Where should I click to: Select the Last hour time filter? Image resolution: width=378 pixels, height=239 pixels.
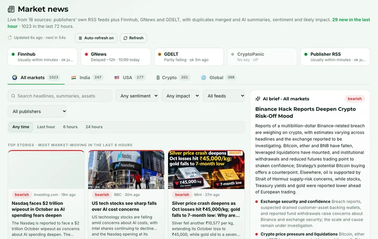(46, 127)
